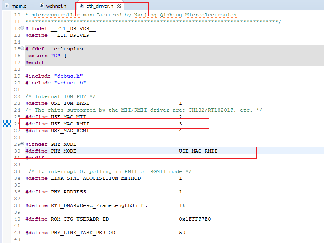
Task: Close the eth_driver.h editor tab
Action: (x=119, y=6)
